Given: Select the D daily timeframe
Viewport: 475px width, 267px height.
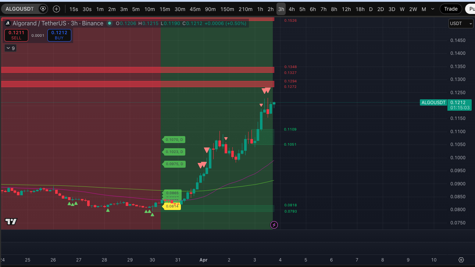Looking at the screenshot, I should (x=371, y=9).
